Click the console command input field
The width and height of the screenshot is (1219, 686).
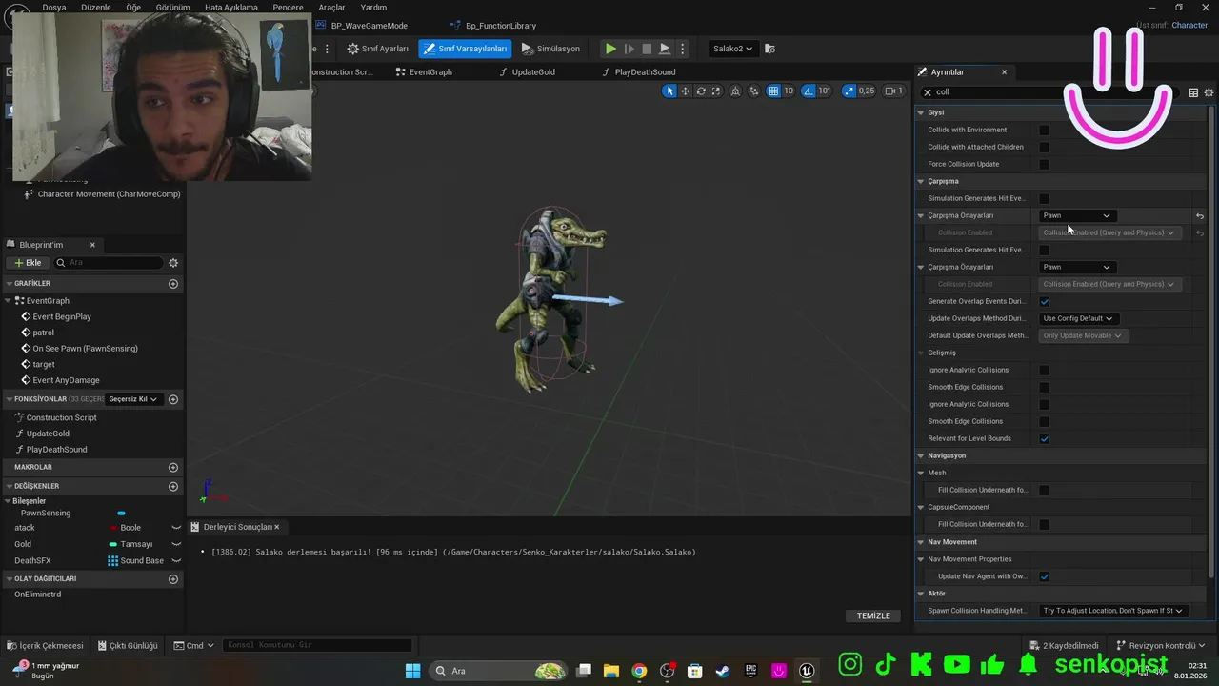click(x=317, y=645)
